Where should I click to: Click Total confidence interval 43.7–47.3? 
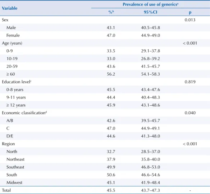[x=150, y=190]
